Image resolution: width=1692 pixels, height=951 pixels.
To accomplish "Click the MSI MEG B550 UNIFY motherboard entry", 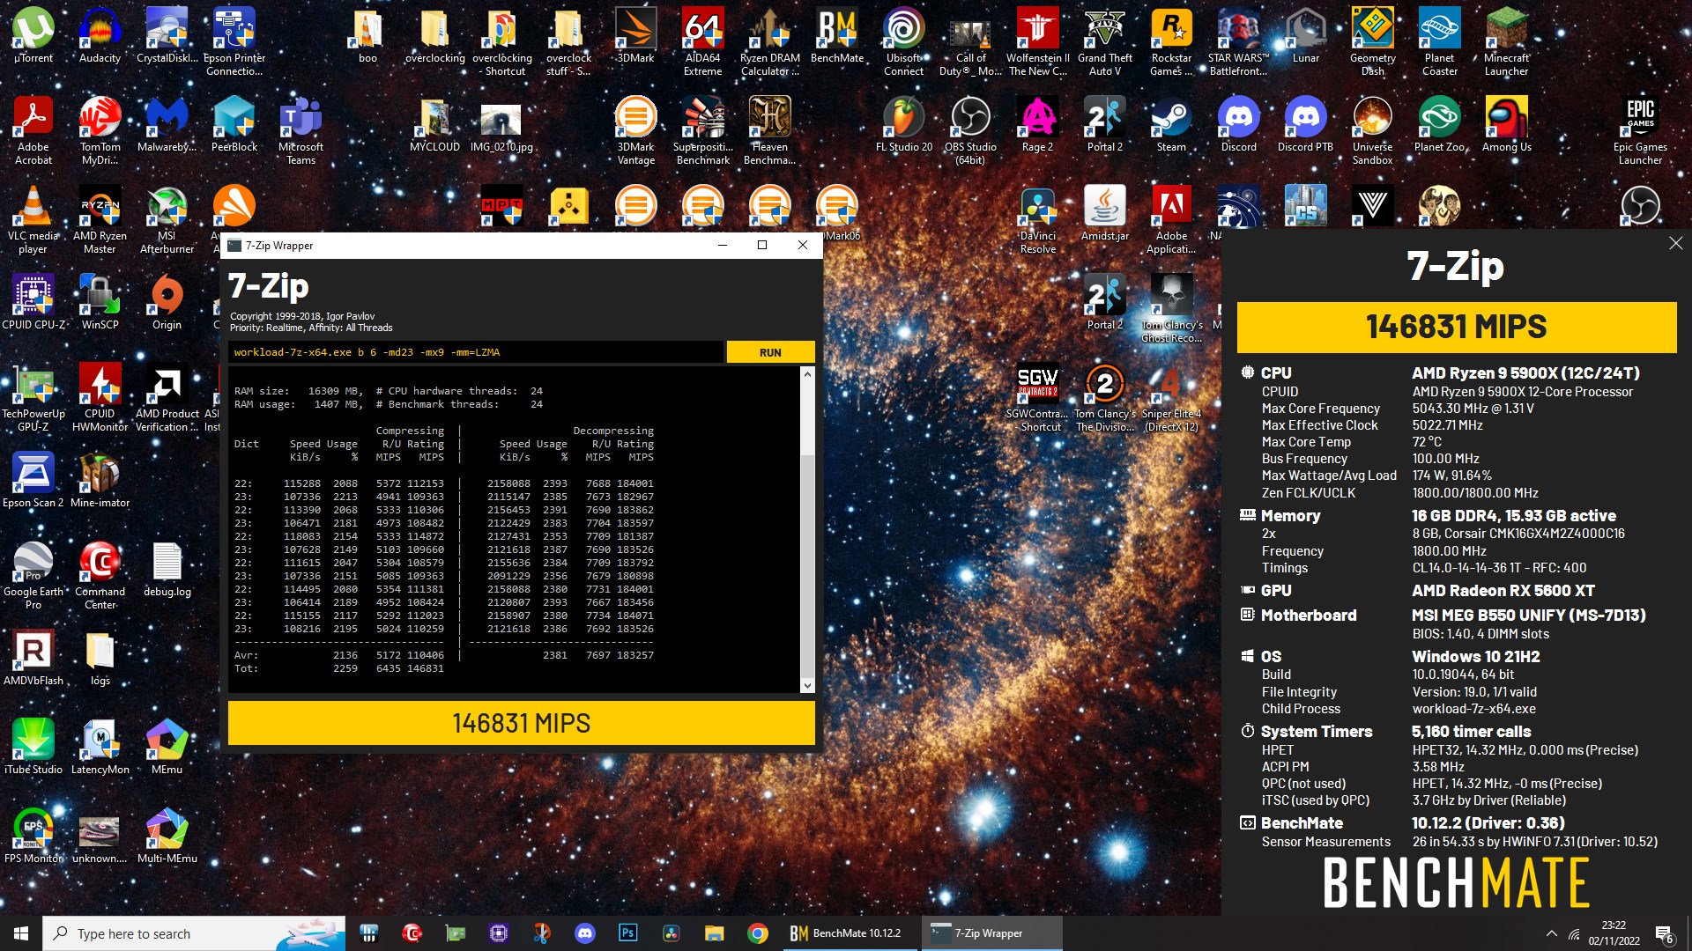I will click(1528, 615).
